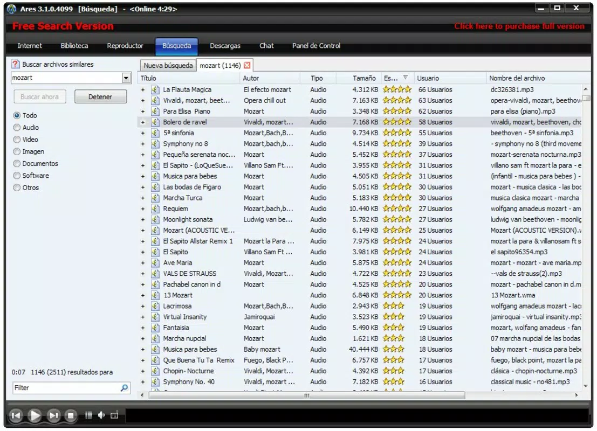Screen dimensions: 597x431
Task: Click the audio file icon for Moonlight sonata
Action: (155, 219)
